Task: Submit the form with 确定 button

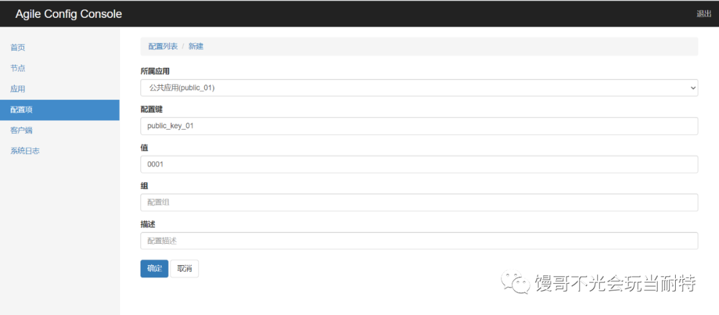Action: (154, 268)
